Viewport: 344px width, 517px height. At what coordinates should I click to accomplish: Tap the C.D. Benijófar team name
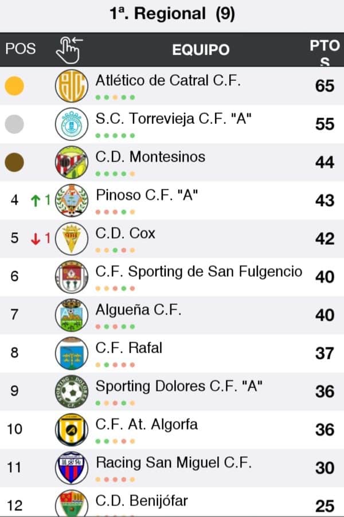(142, 500)
